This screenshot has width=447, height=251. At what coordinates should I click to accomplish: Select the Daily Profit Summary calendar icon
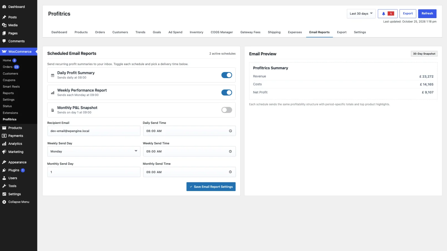point(53,75)
